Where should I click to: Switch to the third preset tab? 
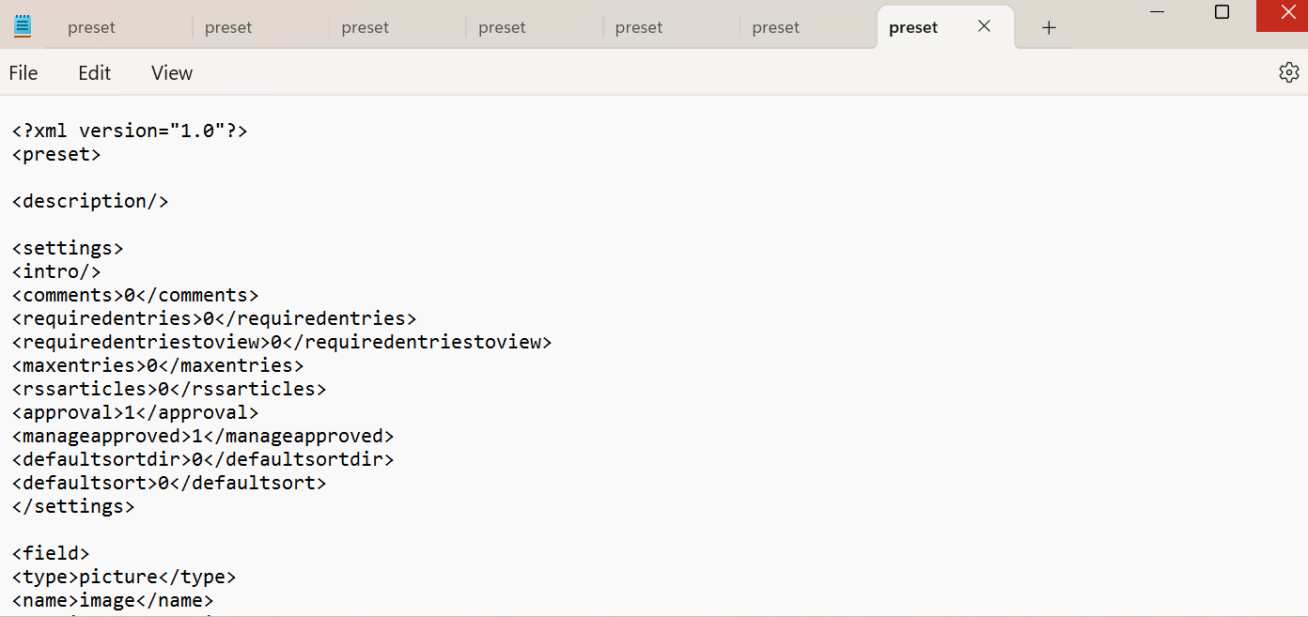point(397,27)
